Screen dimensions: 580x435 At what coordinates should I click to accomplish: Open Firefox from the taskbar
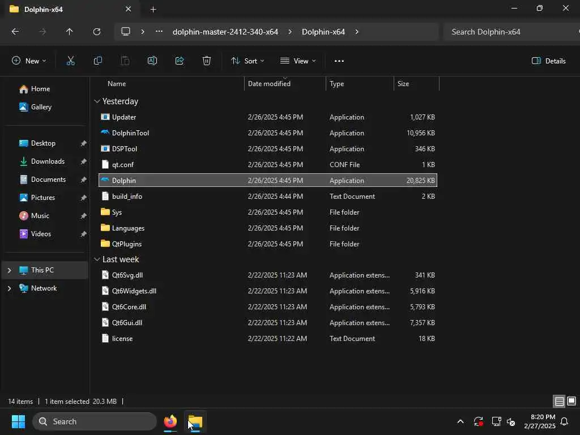(x=170, y=421)
